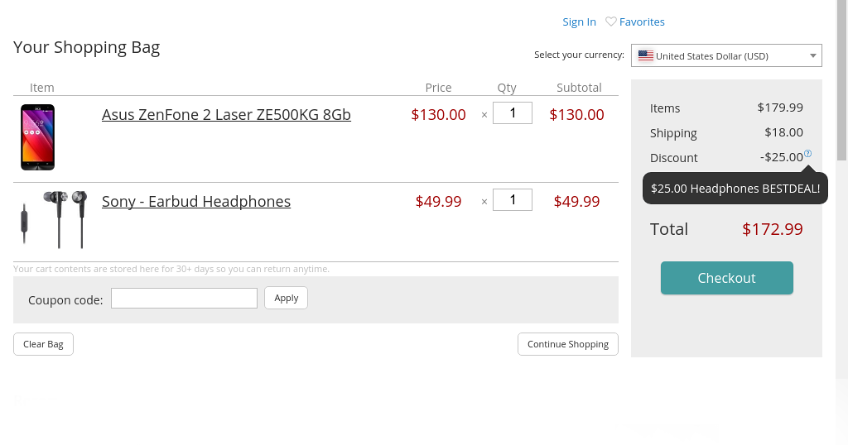This screenshot has height=445, width=848.
Task: Apply the coupon code
Action: tap(286, 298)
